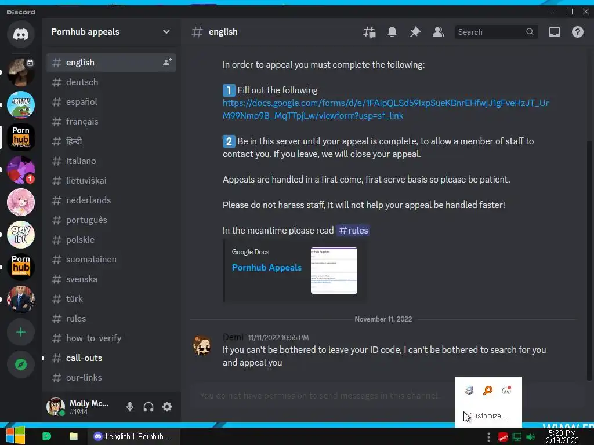Switch to the español channel
This screenshot has height=445, width=594.
(x=111, y=102)
